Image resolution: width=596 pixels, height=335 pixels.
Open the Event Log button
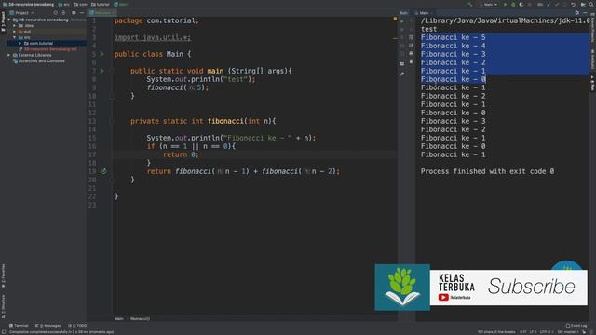(x=576, y=326)
